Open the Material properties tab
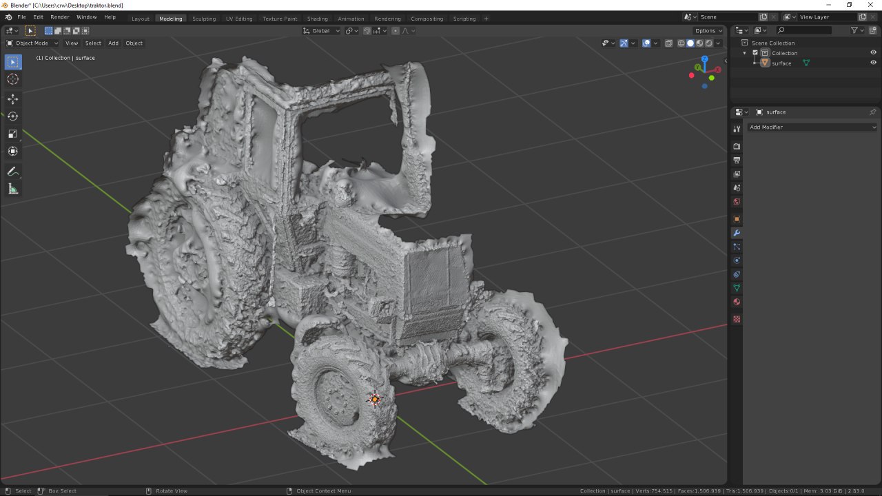 click(x=737, y=302)
